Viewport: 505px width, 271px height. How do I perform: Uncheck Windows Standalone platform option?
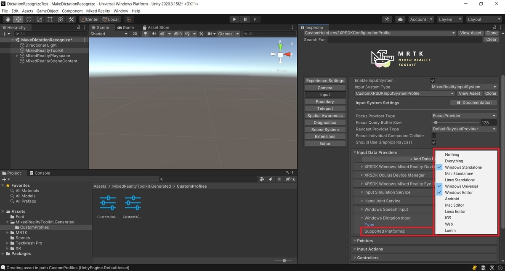click(x=467, y=167)
